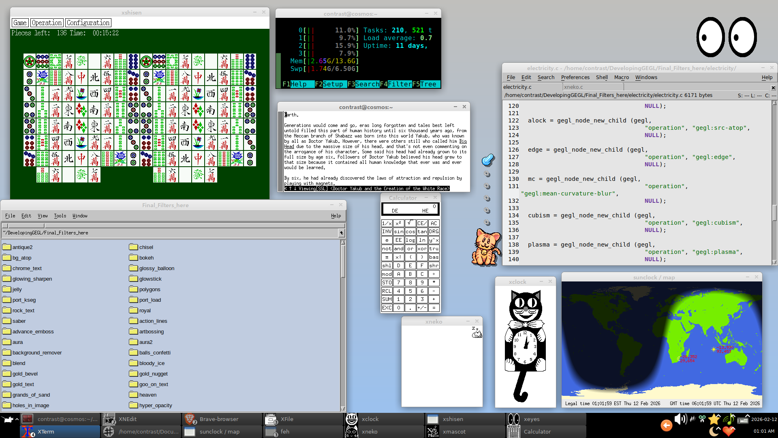Click the red heart tray icon

729,431
